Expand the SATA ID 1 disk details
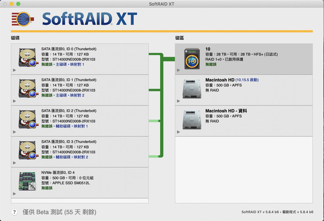This screenshot has width=324, height=221. coord(14,101)
